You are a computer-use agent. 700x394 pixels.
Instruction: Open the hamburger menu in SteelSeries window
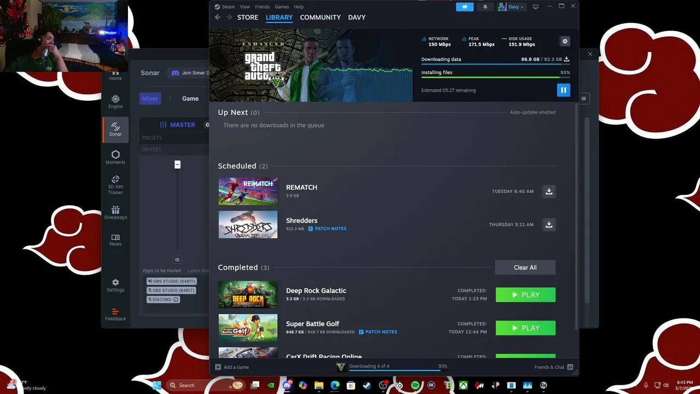[x=584, y=99]
